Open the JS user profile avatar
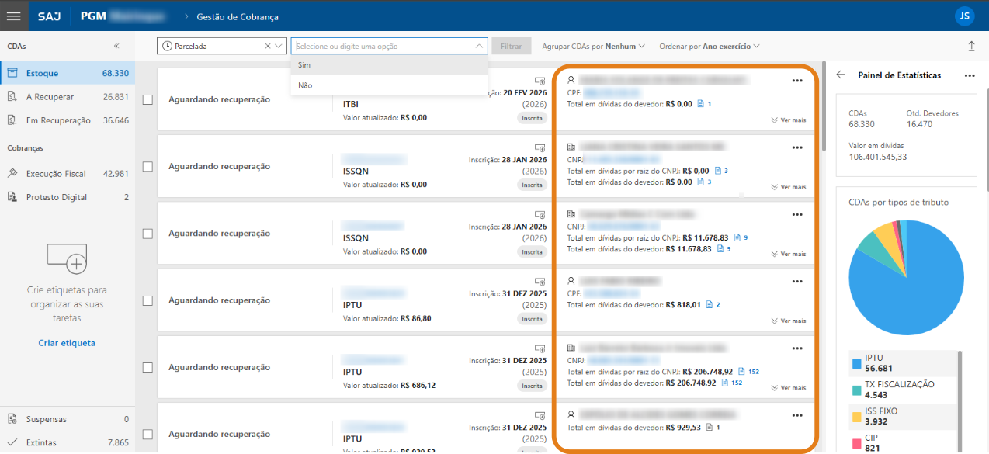989x454 pixels. coord(964,16)
